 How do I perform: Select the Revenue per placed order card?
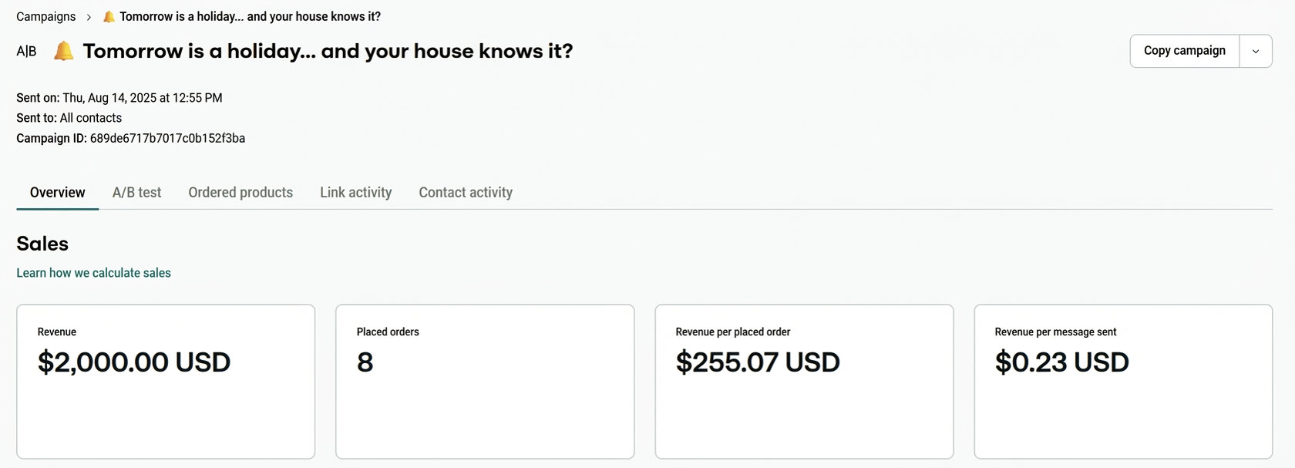coord(803,381)
